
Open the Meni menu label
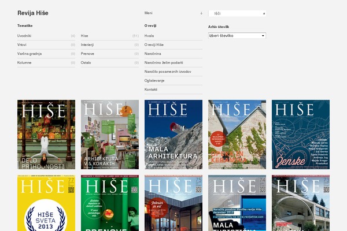pos(148,13)
